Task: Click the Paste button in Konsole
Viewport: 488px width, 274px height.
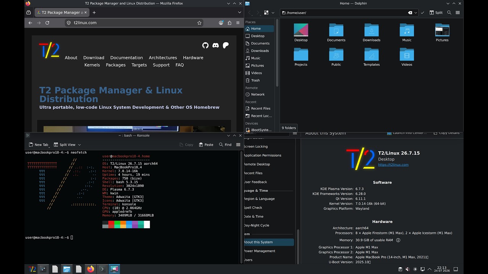Action: [205, 145]
